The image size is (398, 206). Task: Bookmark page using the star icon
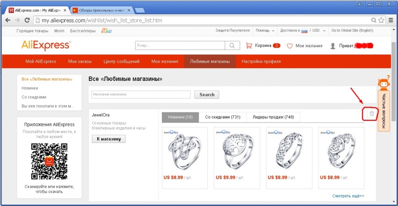coord(381,20)
